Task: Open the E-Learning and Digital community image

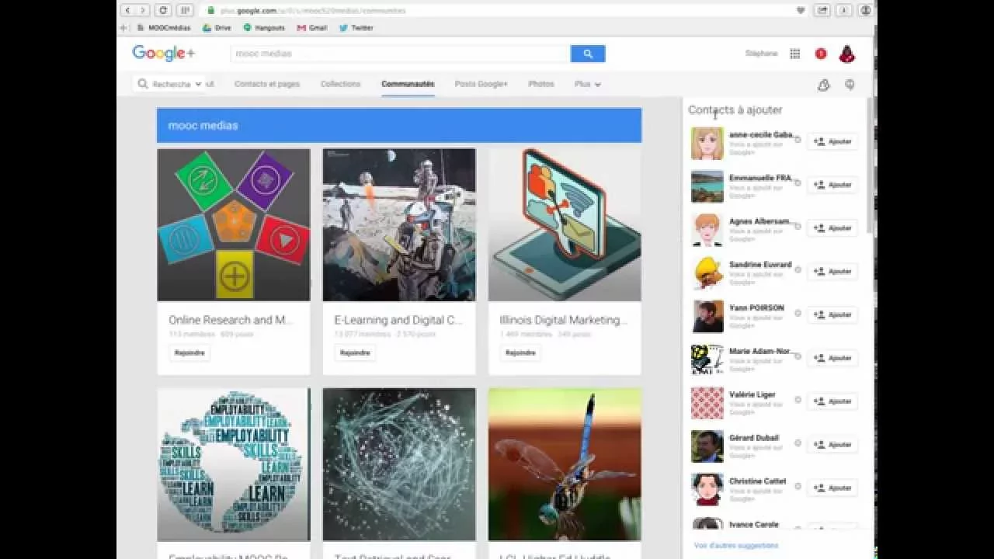Action: [399, 224]
